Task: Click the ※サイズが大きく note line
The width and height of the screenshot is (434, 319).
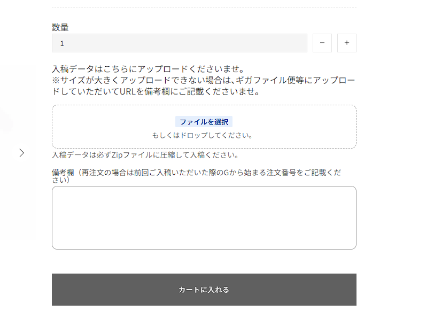Action: (203, 80)
